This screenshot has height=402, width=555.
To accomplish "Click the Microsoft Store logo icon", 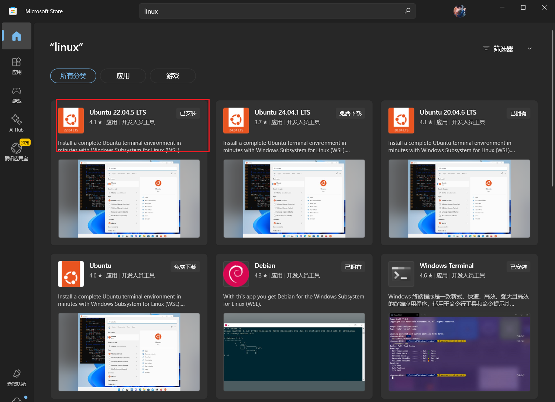I will (13, 11).
